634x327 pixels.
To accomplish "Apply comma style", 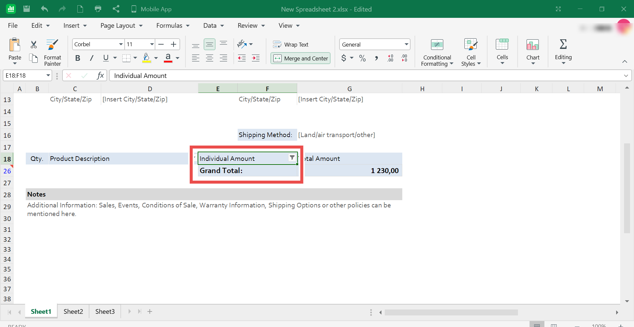I will pyautogui.click(x=376, y=58).
